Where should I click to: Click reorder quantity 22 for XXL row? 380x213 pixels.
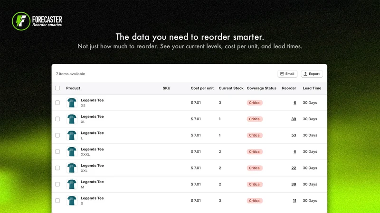pyautogui.click(x=294, y=168)
